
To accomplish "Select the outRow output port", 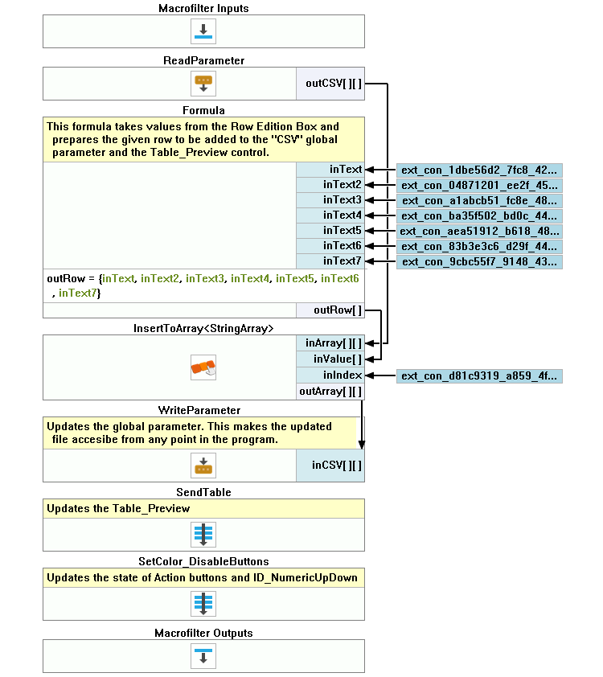I will click(x=330, y=310).
